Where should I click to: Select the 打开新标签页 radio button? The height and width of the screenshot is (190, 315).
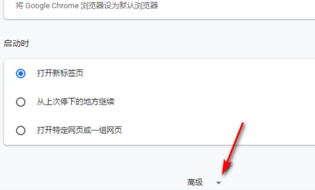(x=20, y=73)
